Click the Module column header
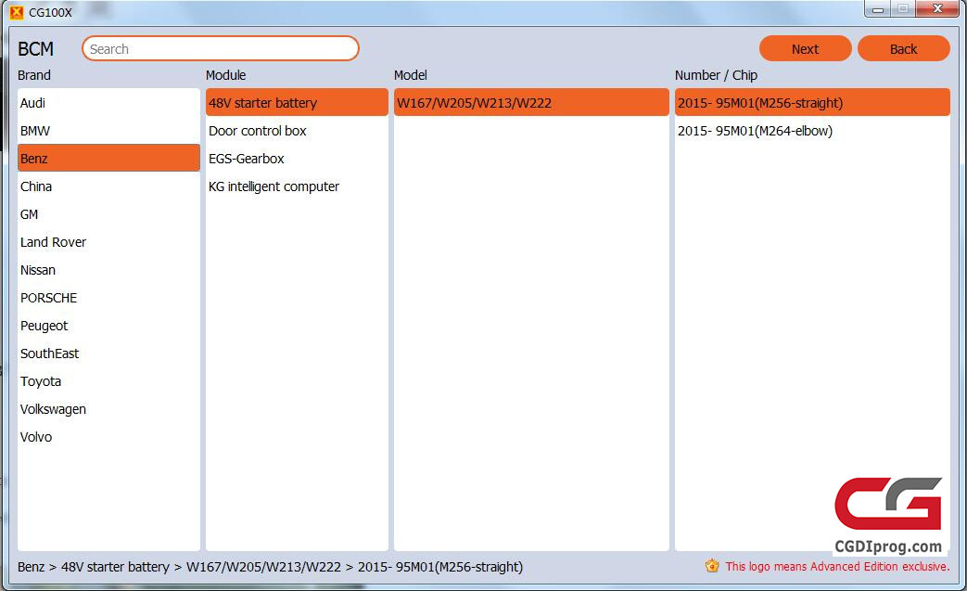967x591 pixels. click(225, 74)
